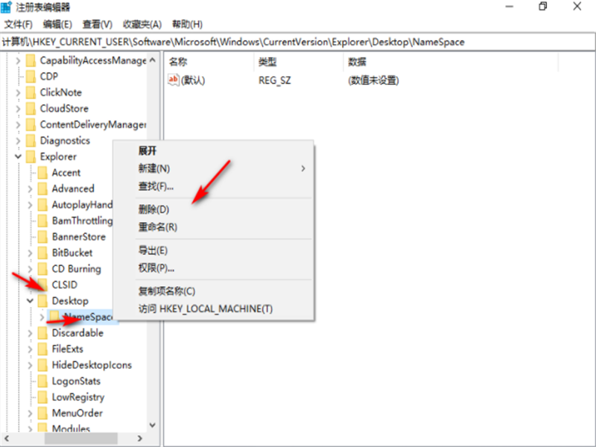Expand the CloudStore tree node
The image size is (596, 447).
tap(19, 108)
